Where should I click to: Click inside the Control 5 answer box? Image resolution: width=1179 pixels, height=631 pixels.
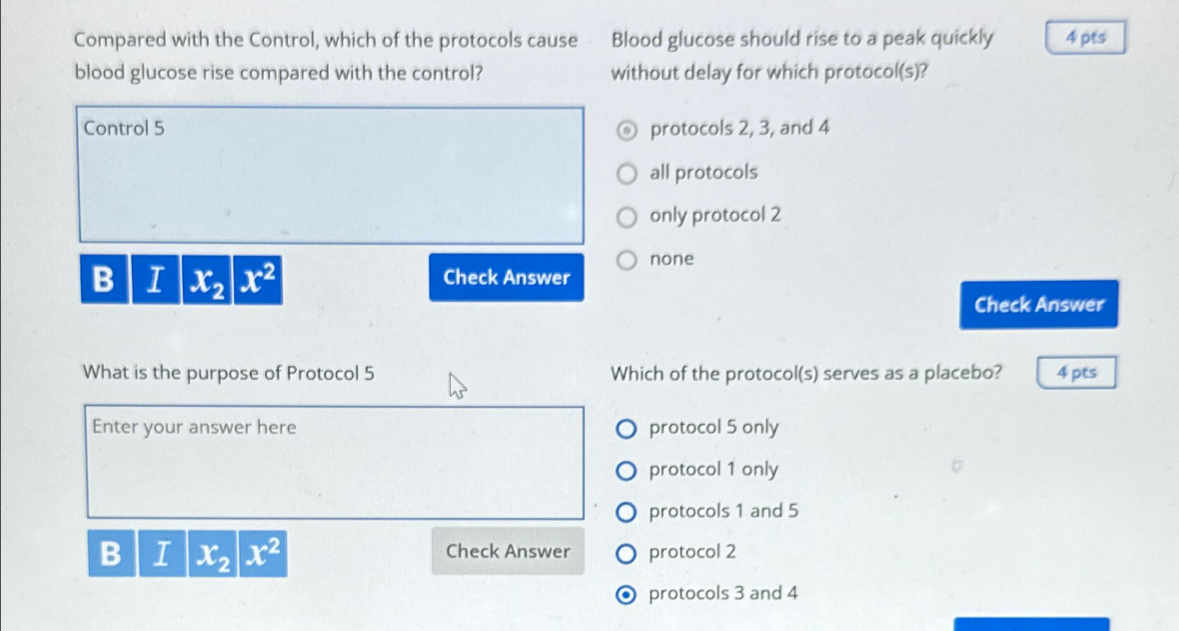332,174
